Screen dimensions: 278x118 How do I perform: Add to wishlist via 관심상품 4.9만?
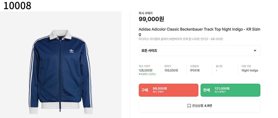point(199,106)
